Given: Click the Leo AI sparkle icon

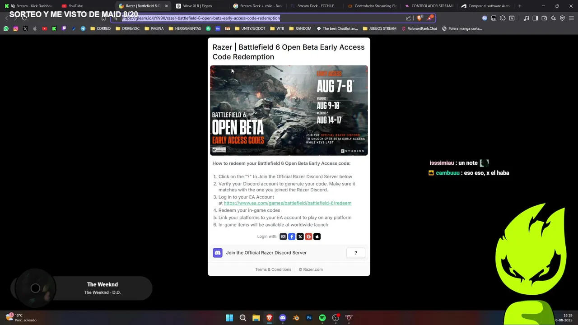Looking at the screenshot, I should pyautogui.click(x=553, y=18).
